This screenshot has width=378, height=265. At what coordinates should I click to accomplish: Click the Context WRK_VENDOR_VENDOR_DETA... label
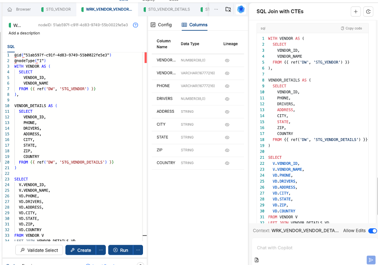tap(296, 231)
